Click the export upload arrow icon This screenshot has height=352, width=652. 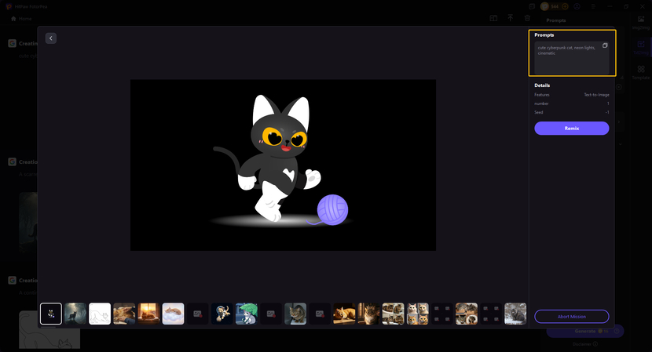510,18
